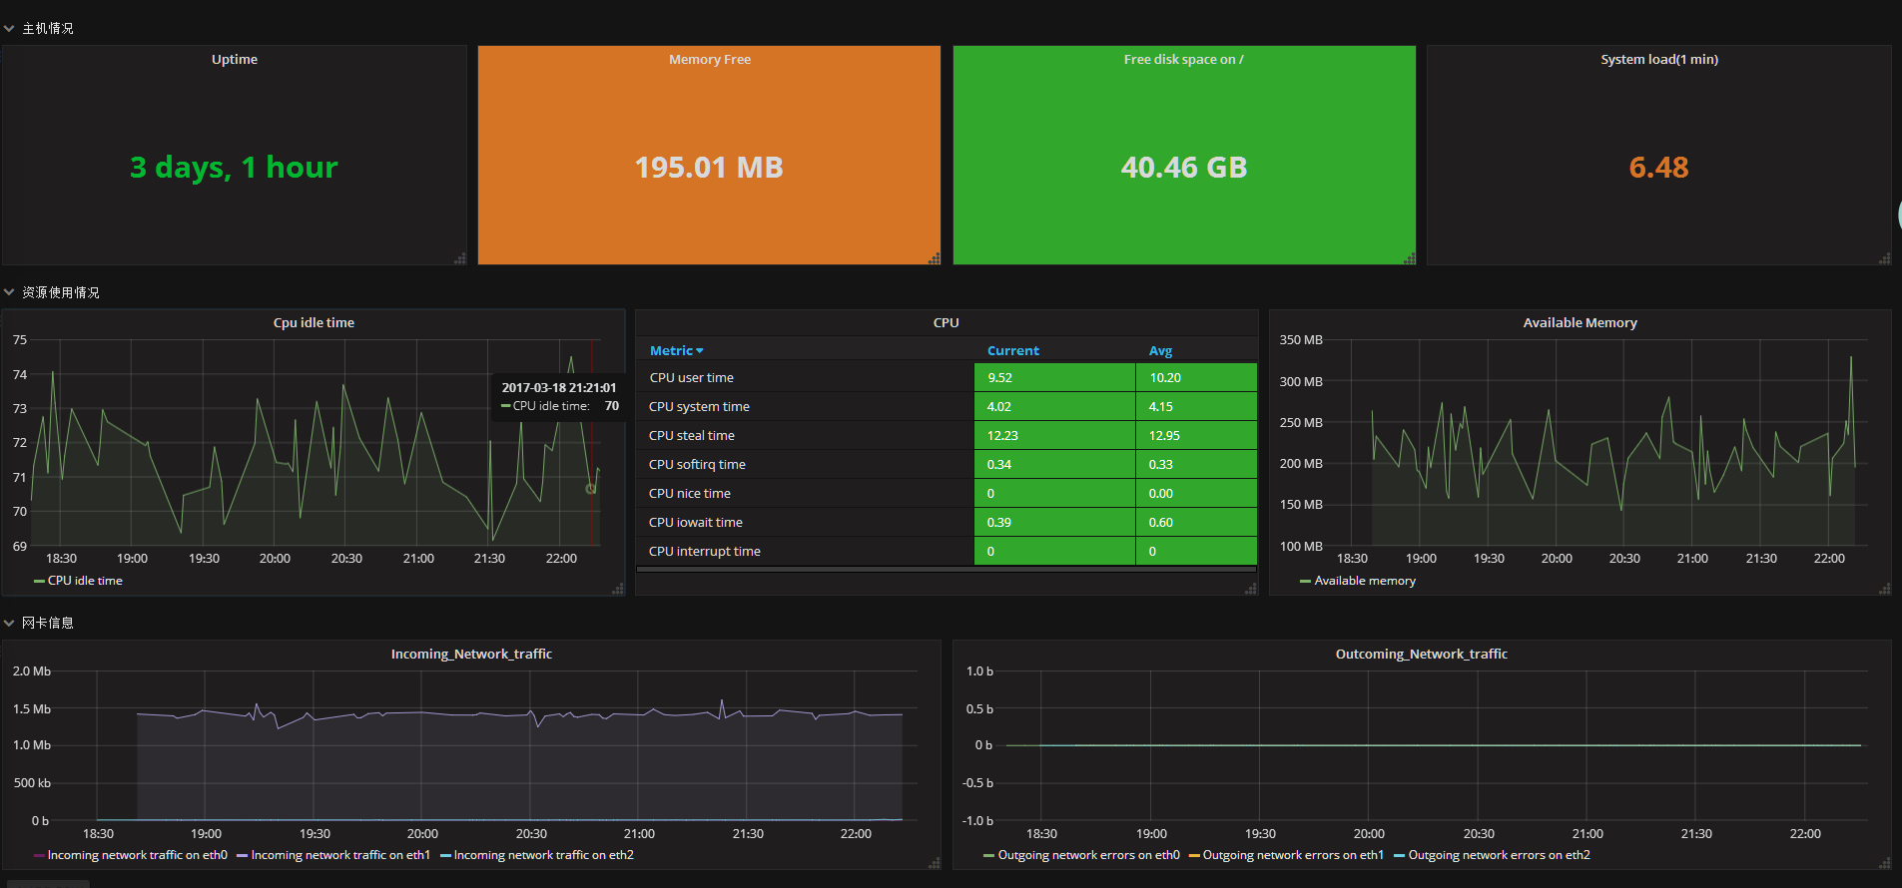
Task: Open the 'Cpu idle time' panel title menu
Action: [314, 322]
